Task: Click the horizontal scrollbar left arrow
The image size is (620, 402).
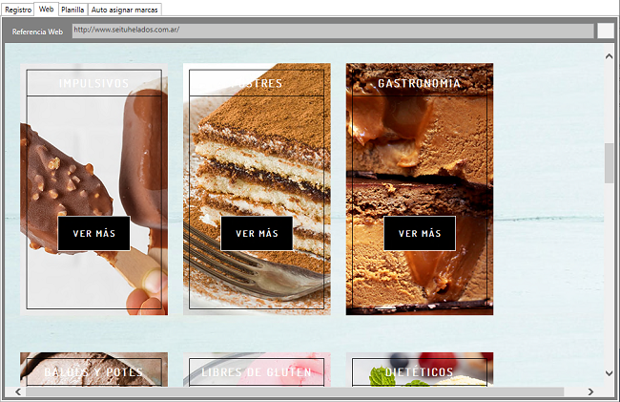Action: pyautogui.click(x=18, y=391)
